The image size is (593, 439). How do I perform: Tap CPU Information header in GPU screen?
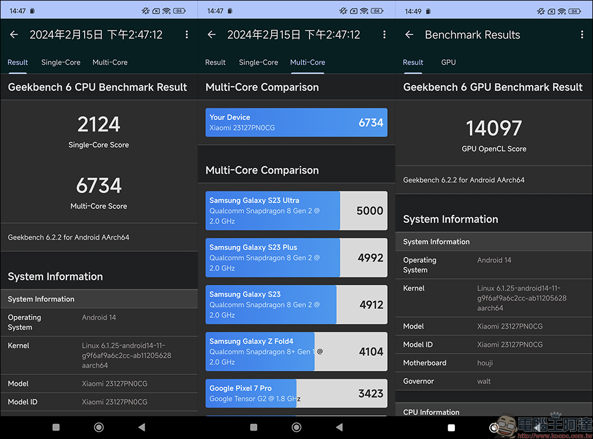click(x=431, y=412)
